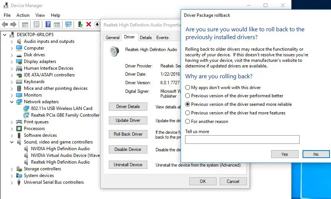Click the Human Interface Devices icon

pyautogui.click(x=19, y=68)
